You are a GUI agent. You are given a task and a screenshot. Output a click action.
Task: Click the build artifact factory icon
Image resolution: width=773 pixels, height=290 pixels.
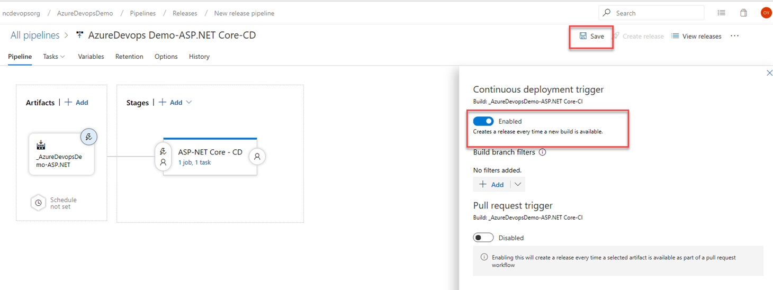[x=41, y=145]
